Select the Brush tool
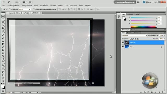 3,38
